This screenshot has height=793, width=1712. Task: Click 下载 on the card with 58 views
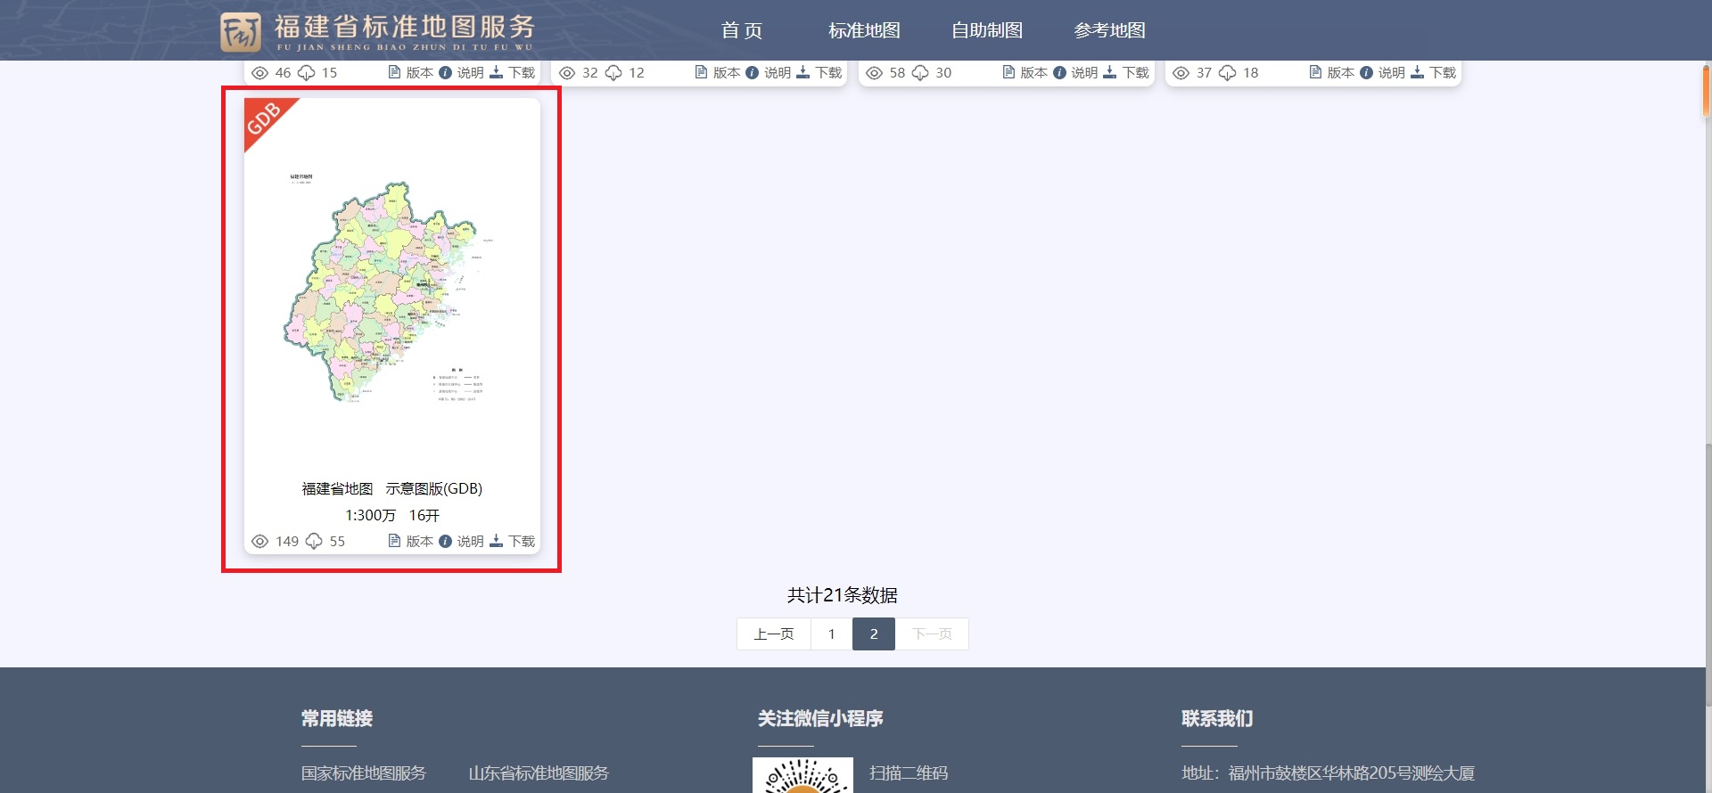(x=1127, y=73)
